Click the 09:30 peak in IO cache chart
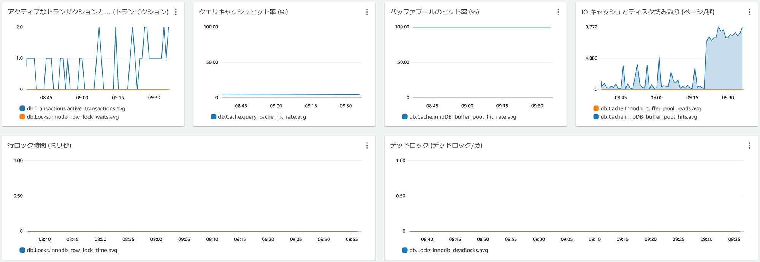Screen dimensions: 760x262 click(x=719, y=27)
